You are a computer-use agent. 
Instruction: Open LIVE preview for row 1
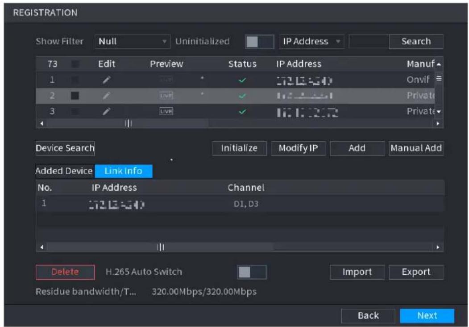[x=166, y=80]
